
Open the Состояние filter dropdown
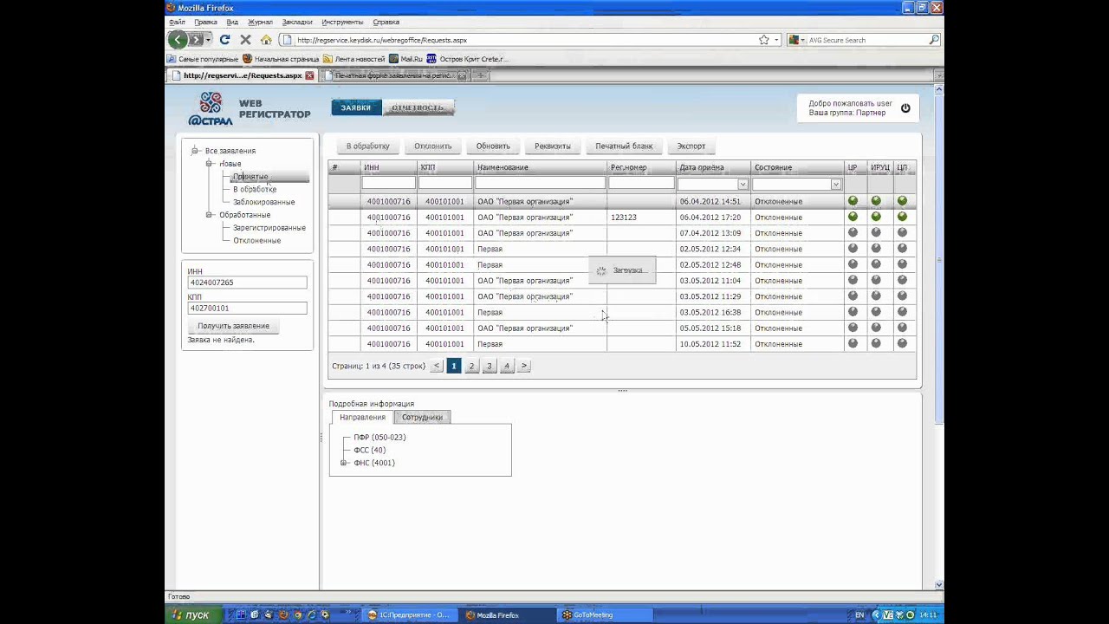(x=835, y=184)
